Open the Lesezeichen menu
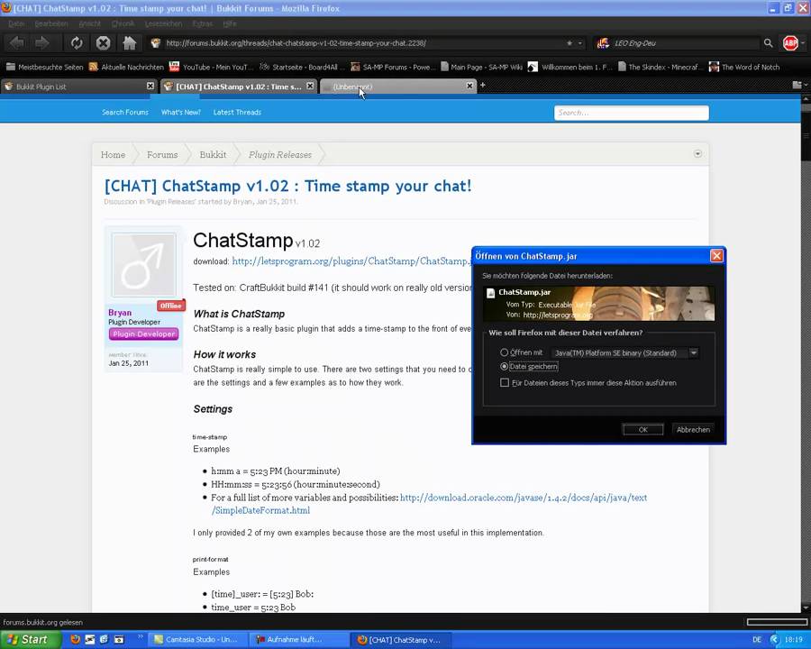 [163, 23]
